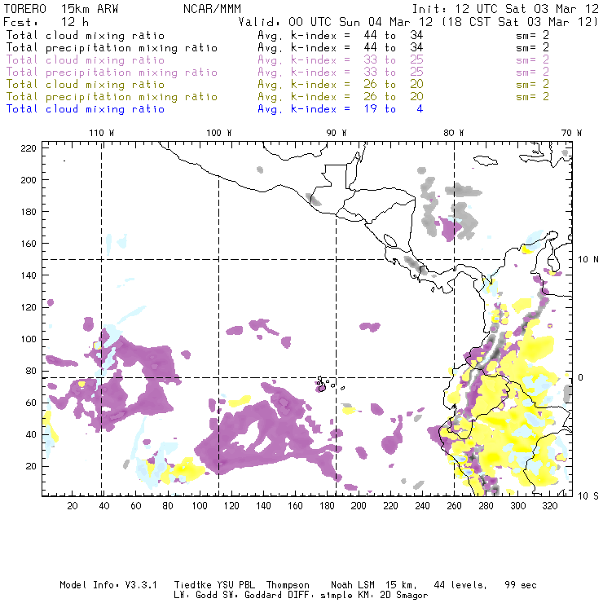Screen dimensions: 603x603
Task: Click the x-axis tick label "280"
Action: [486, 506]
